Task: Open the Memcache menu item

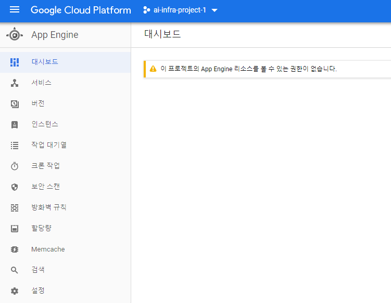Action: tap(65, 249)
